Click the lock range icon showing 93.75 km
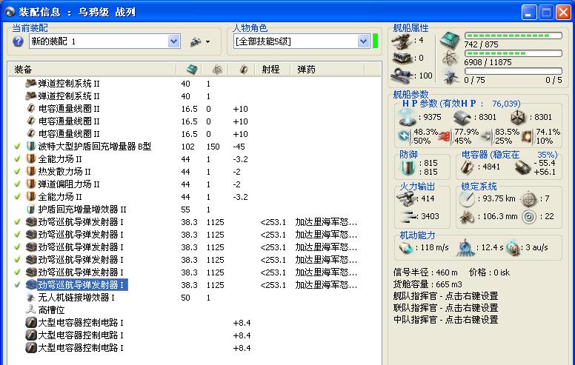Viewport: 575px width, 365px height. click(x=467, y=199)
